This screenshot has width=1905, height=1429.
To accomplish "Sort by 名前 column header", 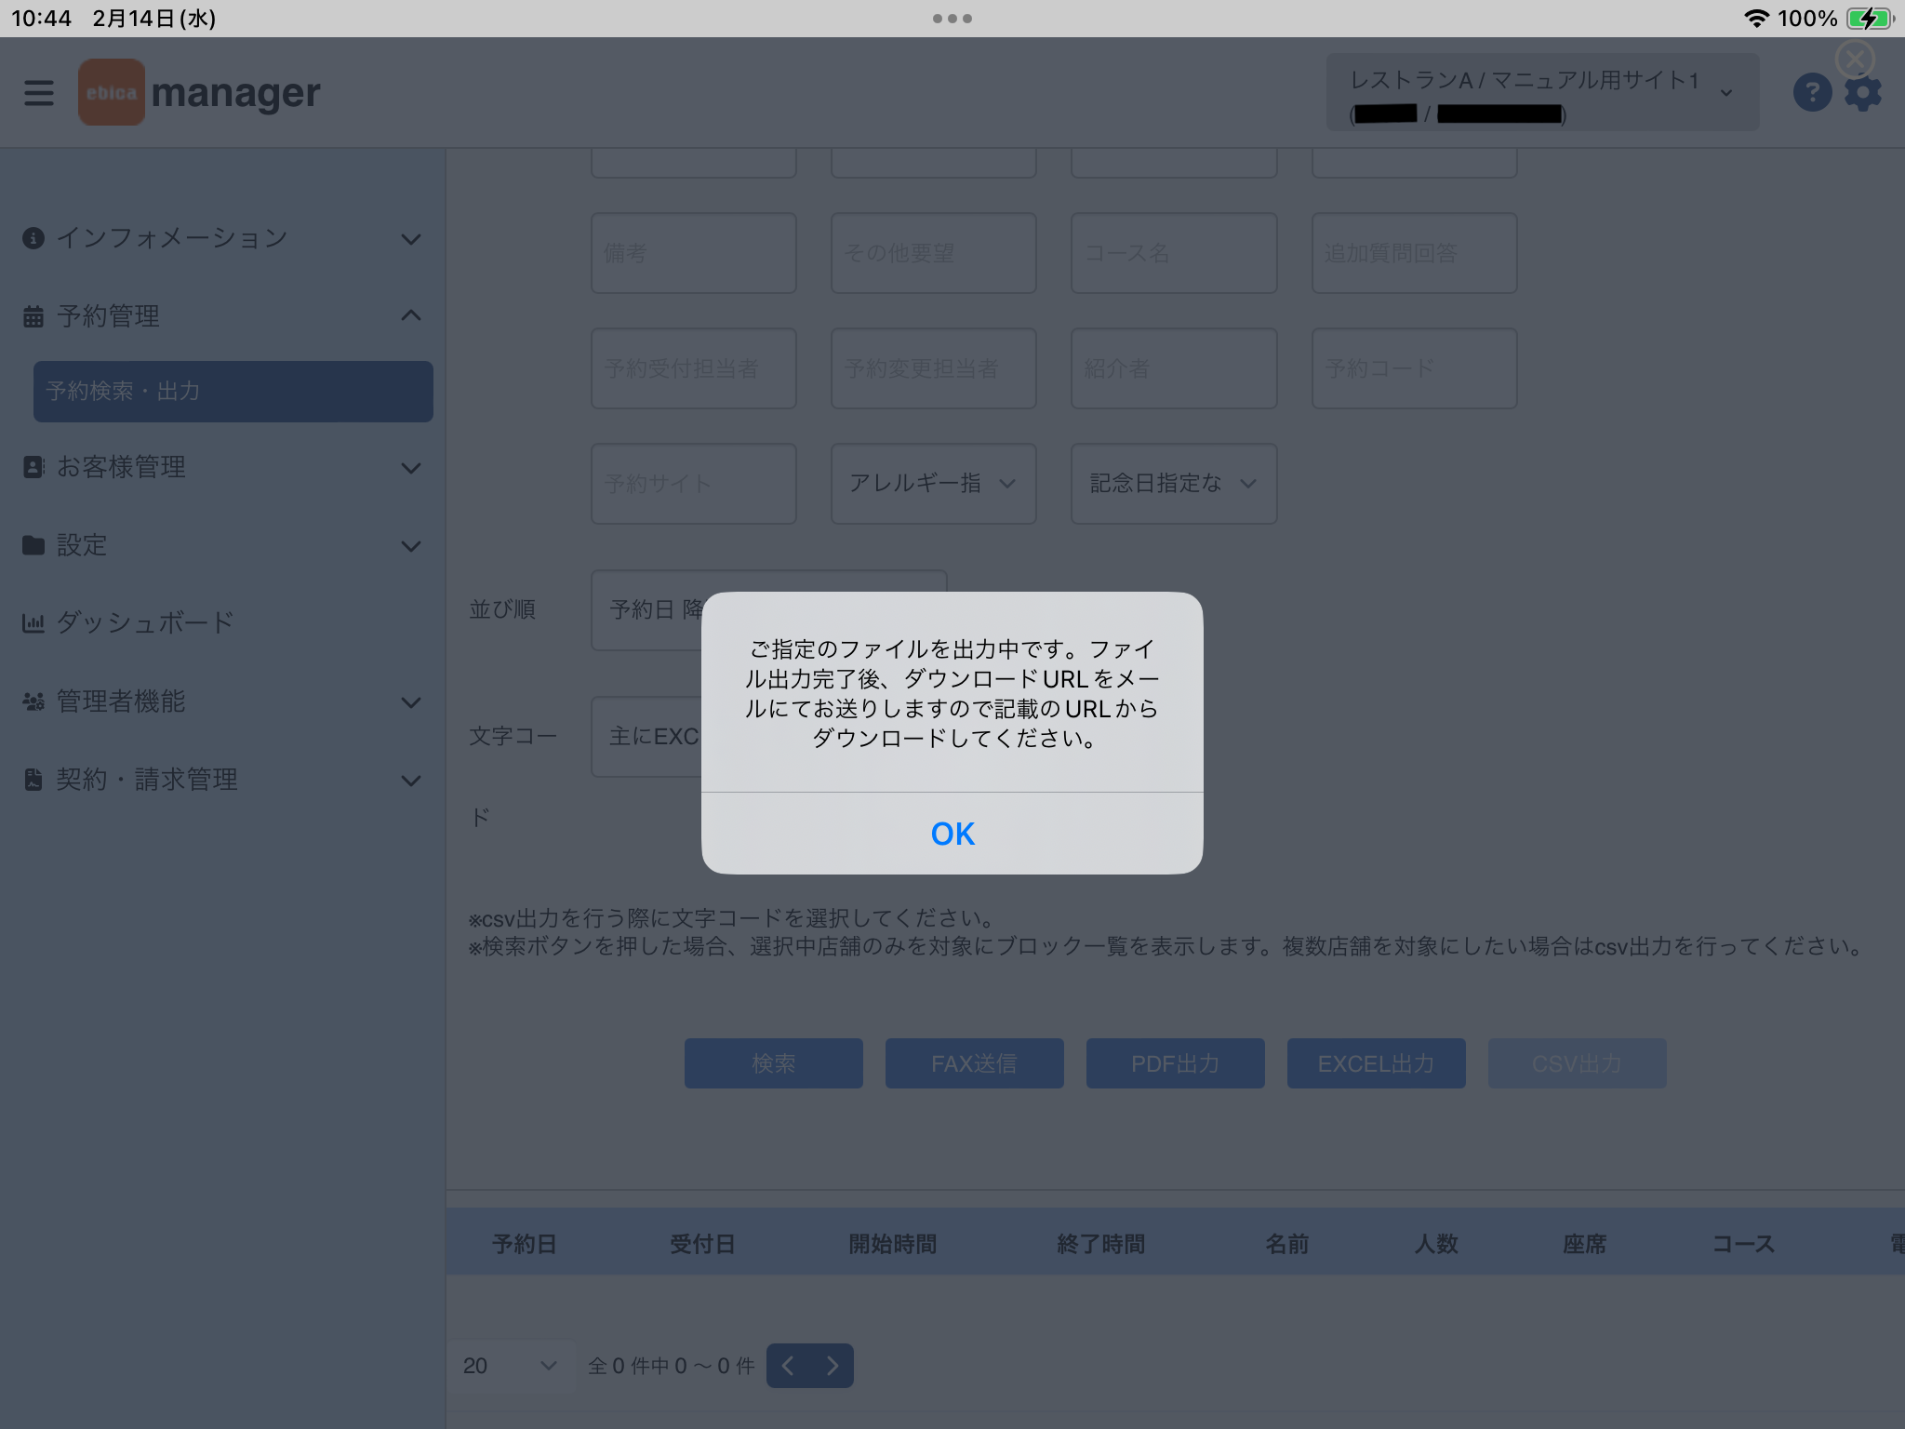I will 1287,1244.
